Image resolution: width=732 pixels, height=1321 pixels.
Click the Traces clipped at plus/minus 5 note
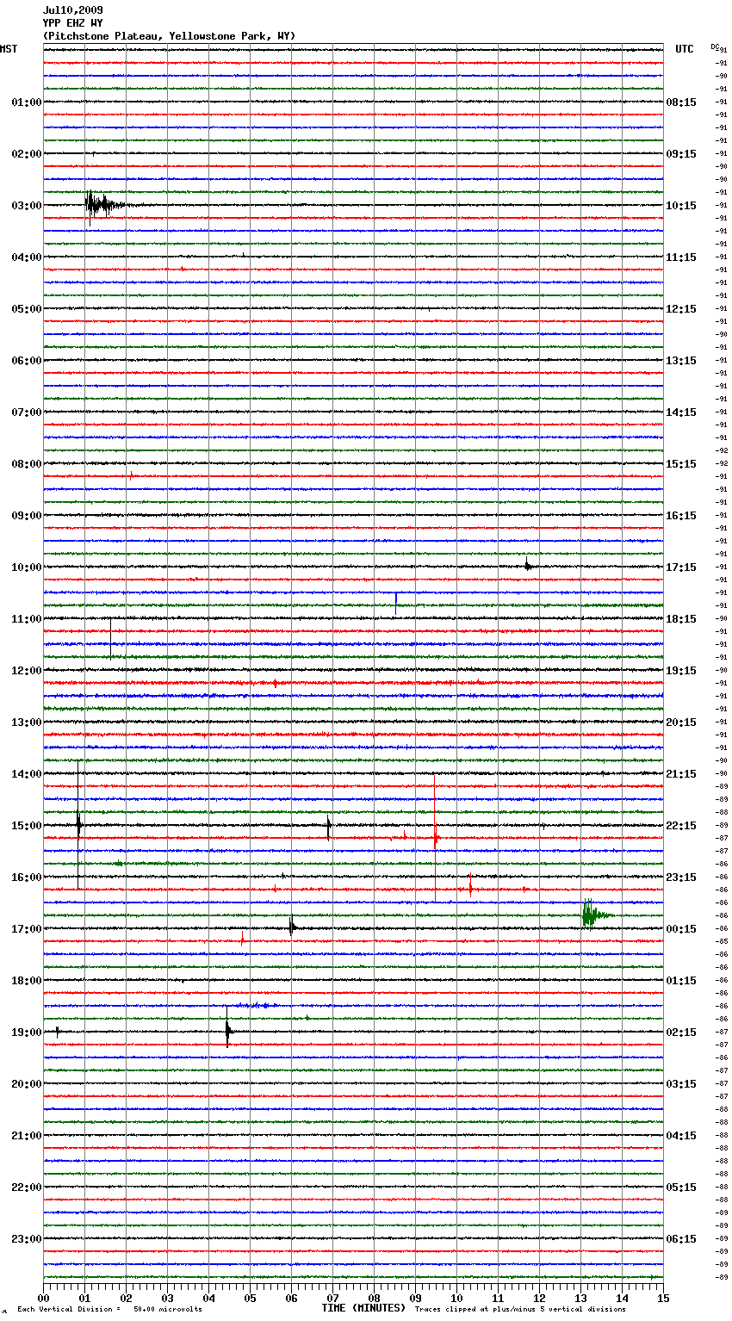coord(520,1309)
